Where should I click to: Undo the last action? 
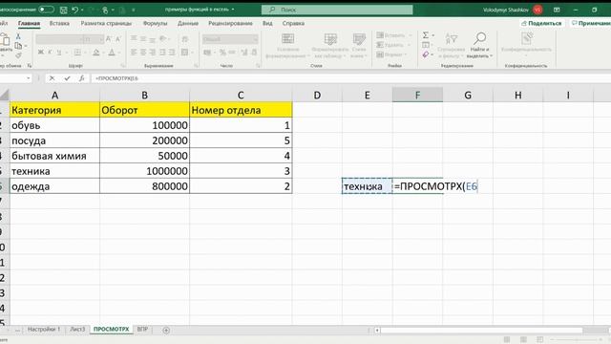[74, 10]
